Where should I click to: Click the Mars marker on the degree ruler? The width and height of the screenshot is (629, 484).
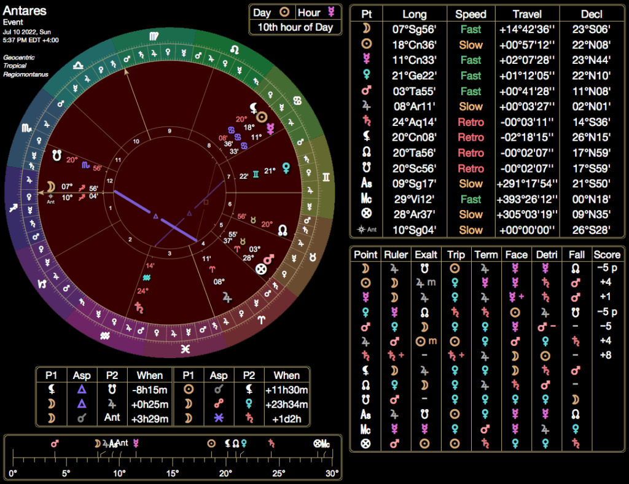pyautogui.click(x=55, y=443)
